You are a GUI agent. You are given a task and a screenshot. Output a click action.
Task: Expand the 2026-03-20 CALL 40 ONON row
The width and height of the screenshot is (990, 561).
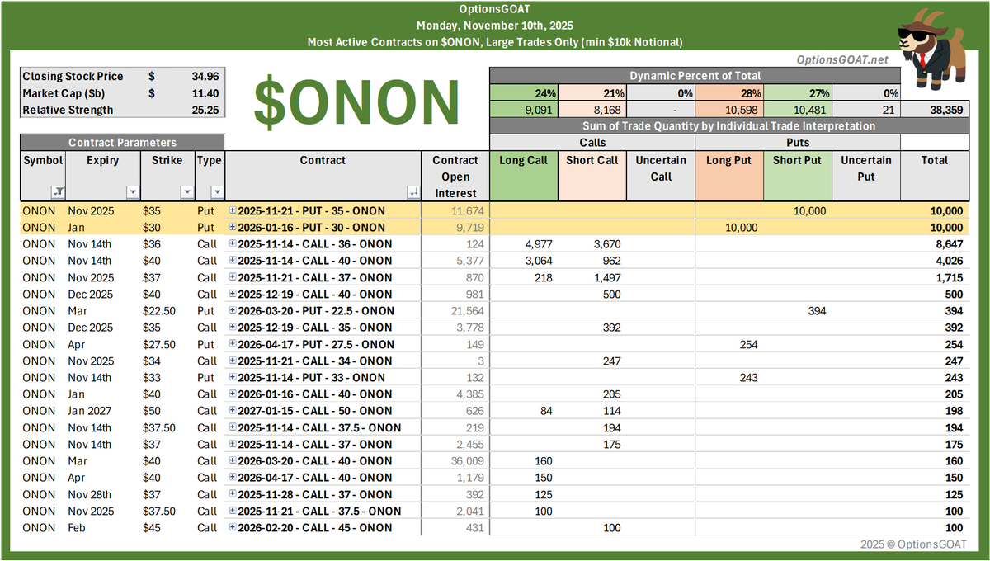pyautogui.click(x=233, y=461)
